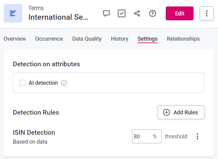The image size is (218, 159).
Task: Switch to the Overview tab
Action: coord(15,39)
